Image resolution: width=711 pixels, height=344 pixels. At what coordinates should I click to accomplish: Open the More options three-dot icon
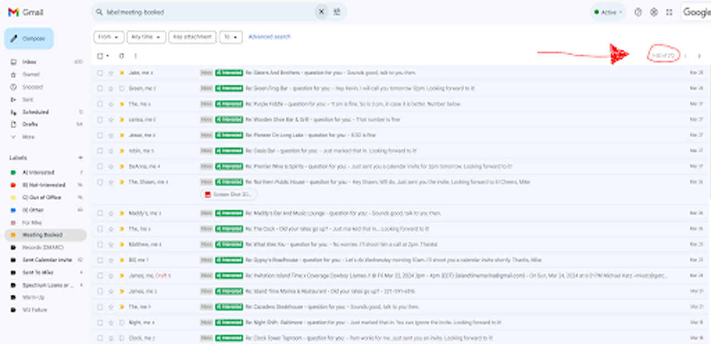point(135,56)
